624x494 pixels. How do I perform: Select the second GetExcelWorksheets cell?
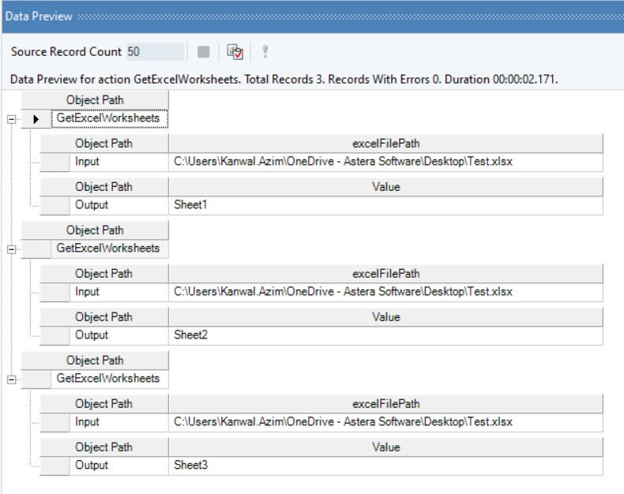(109, 249)
